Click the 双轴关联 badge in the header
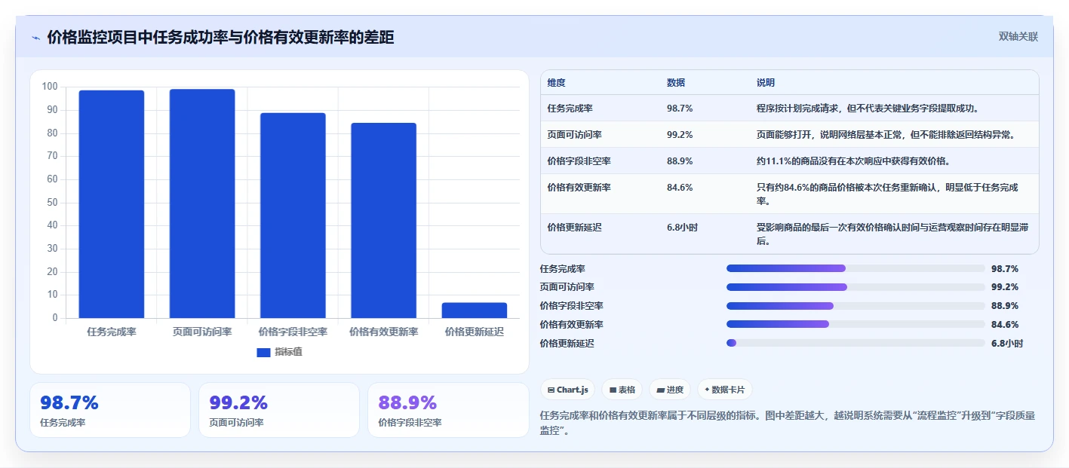The height and width of the screenshot is (468, 1069). click(x=1018, y=37)
